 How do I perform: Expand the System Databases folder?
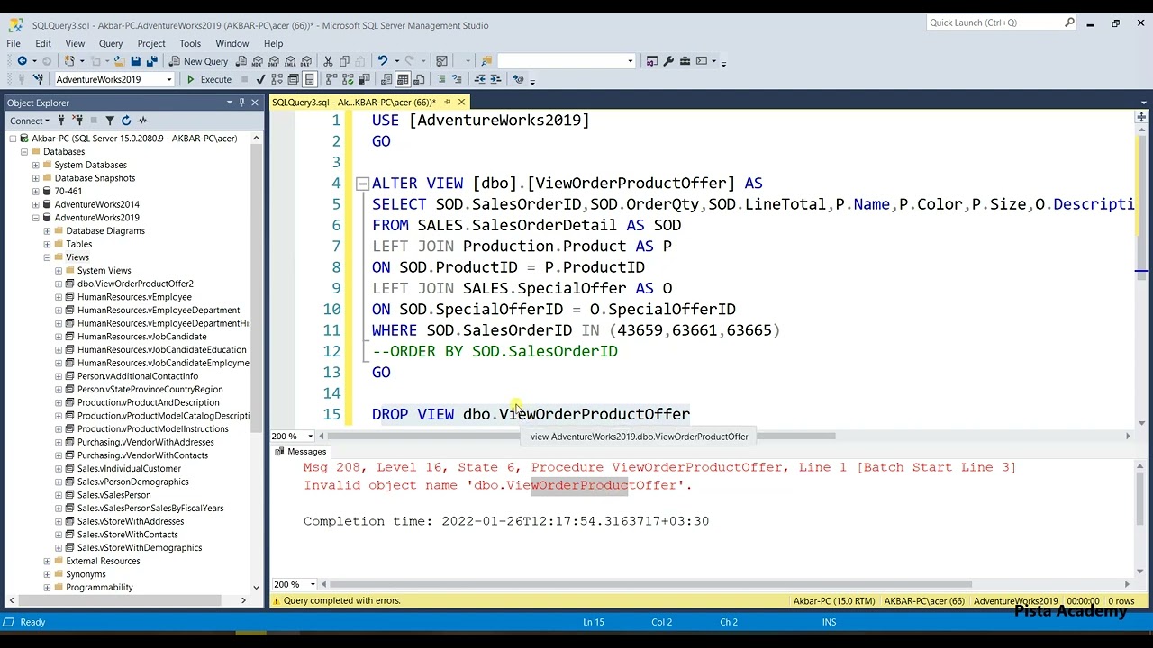tap(35, 165)
